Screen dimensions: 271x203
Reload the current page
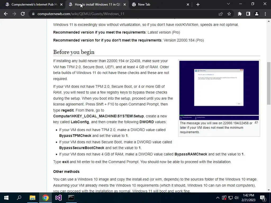(x=23, y=14)
